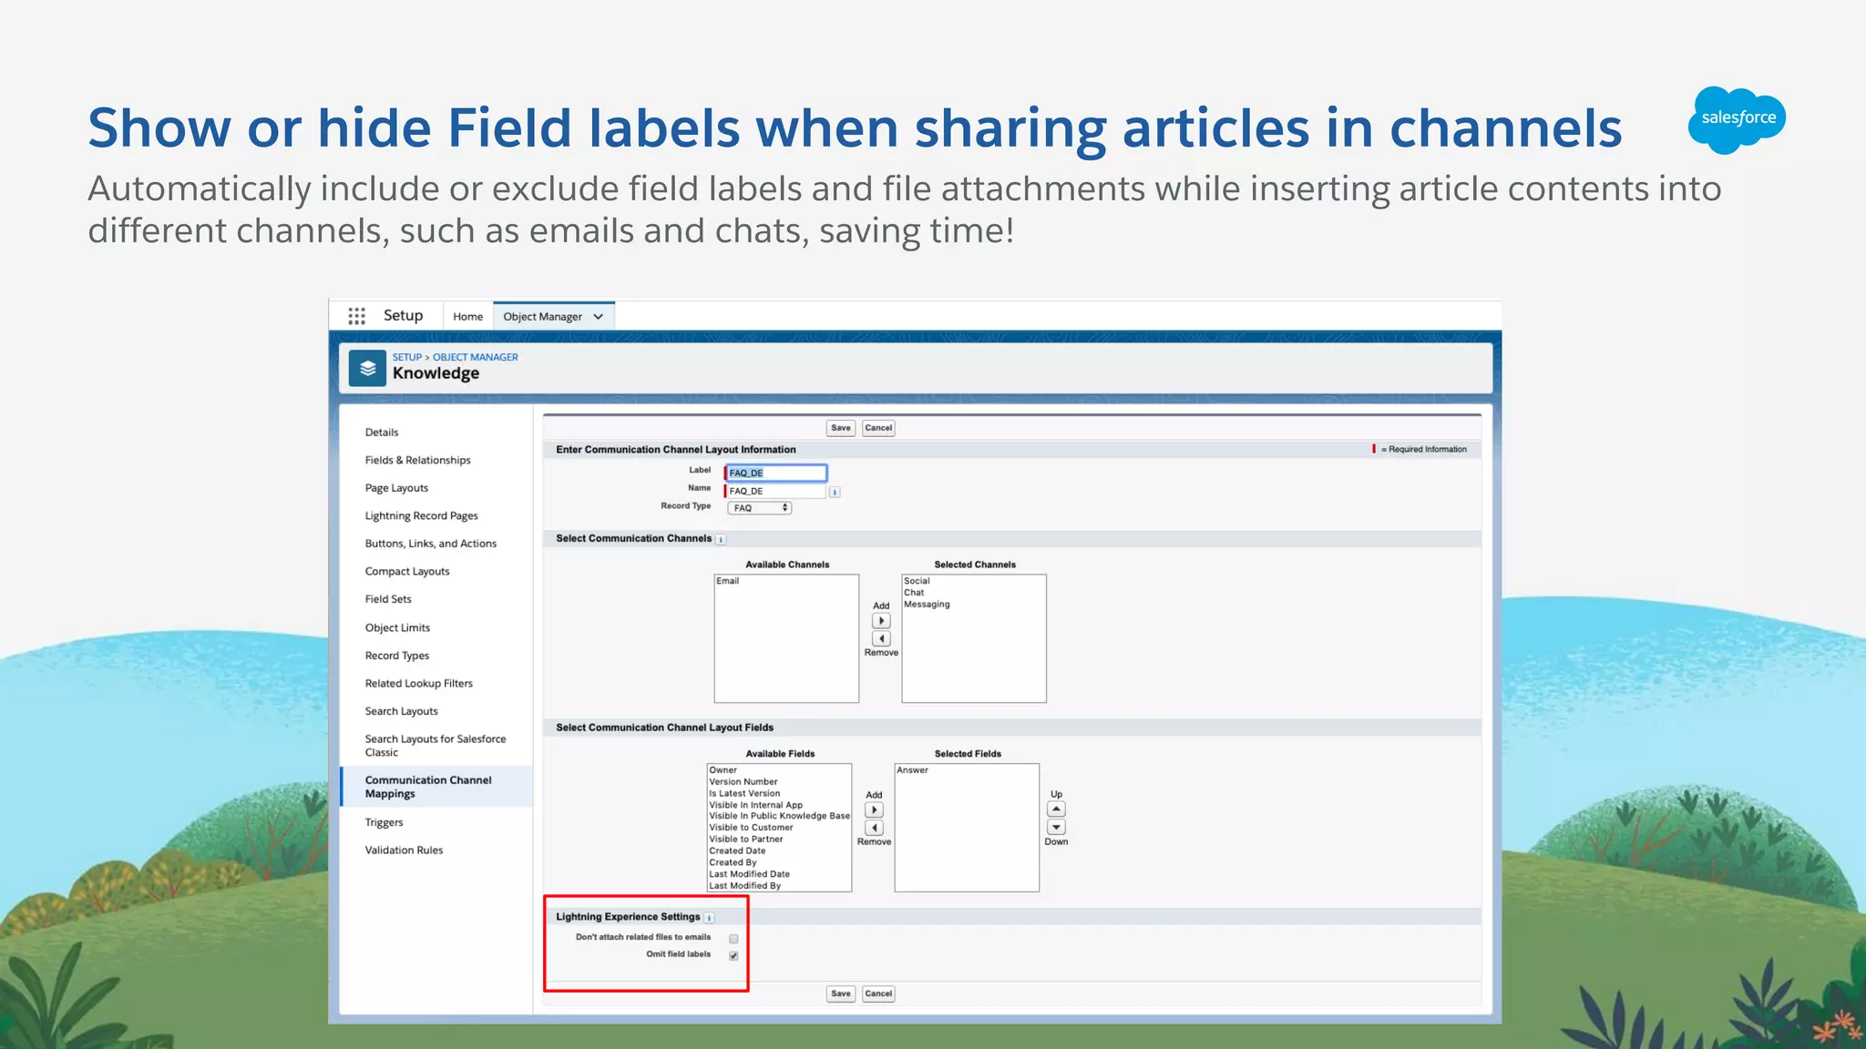Select Visible In Public Knowledge Base field

point(779,817)
